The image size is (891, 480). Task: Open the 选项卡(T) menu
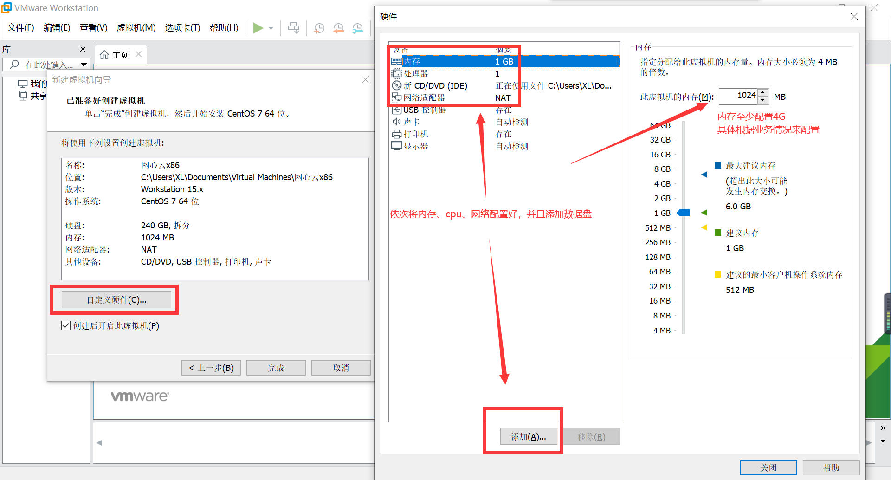tap(182, 27)
